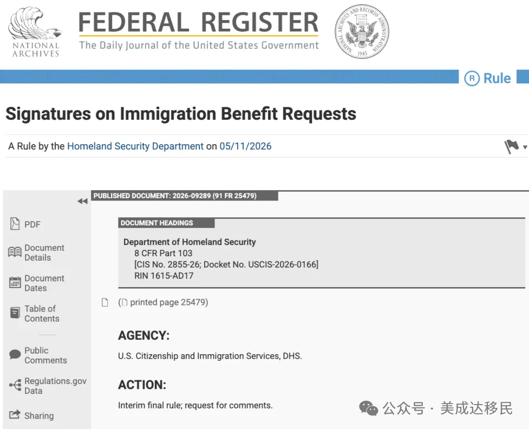Click the Public Comments speech bubble icon
This screenshot has width=529, height=429.
click(15, 354)
